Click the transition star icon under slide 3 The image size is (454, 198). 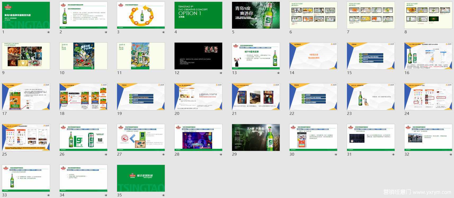coord(163,32)
